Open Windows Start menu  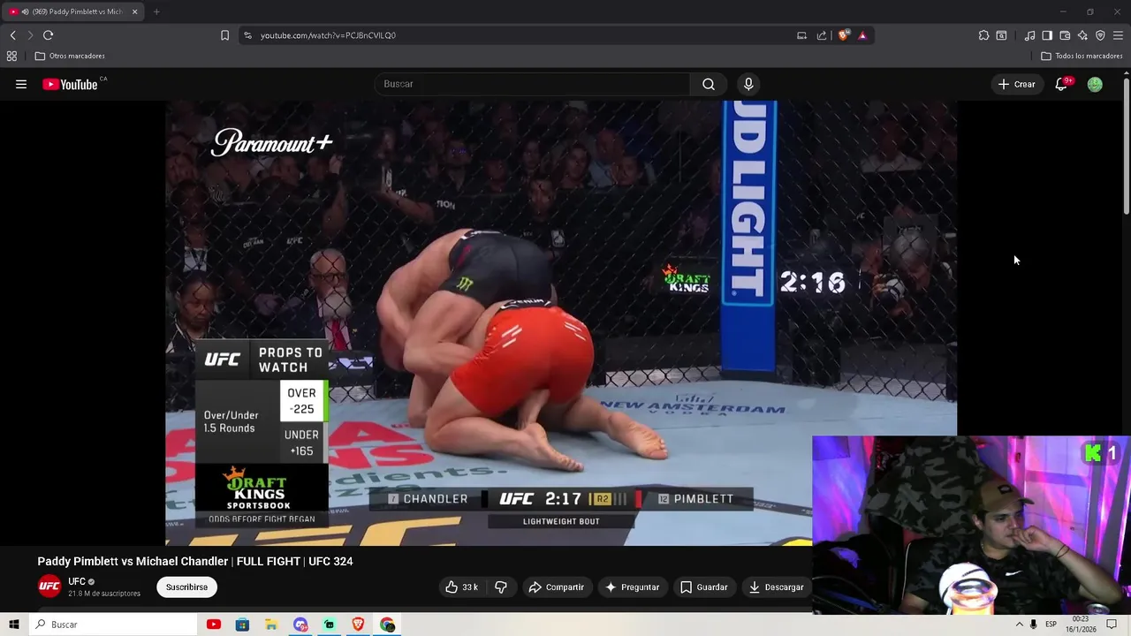(14, 625)
